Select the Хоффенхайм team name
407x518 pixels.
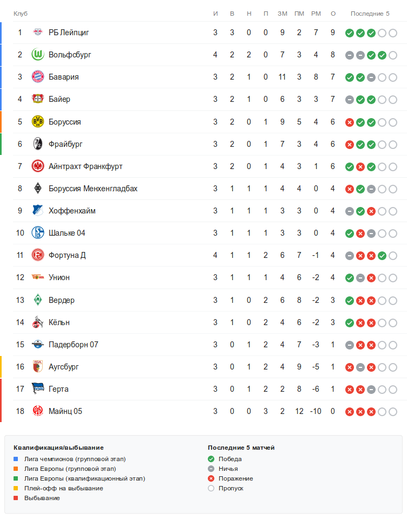click(x=72, y=211)
